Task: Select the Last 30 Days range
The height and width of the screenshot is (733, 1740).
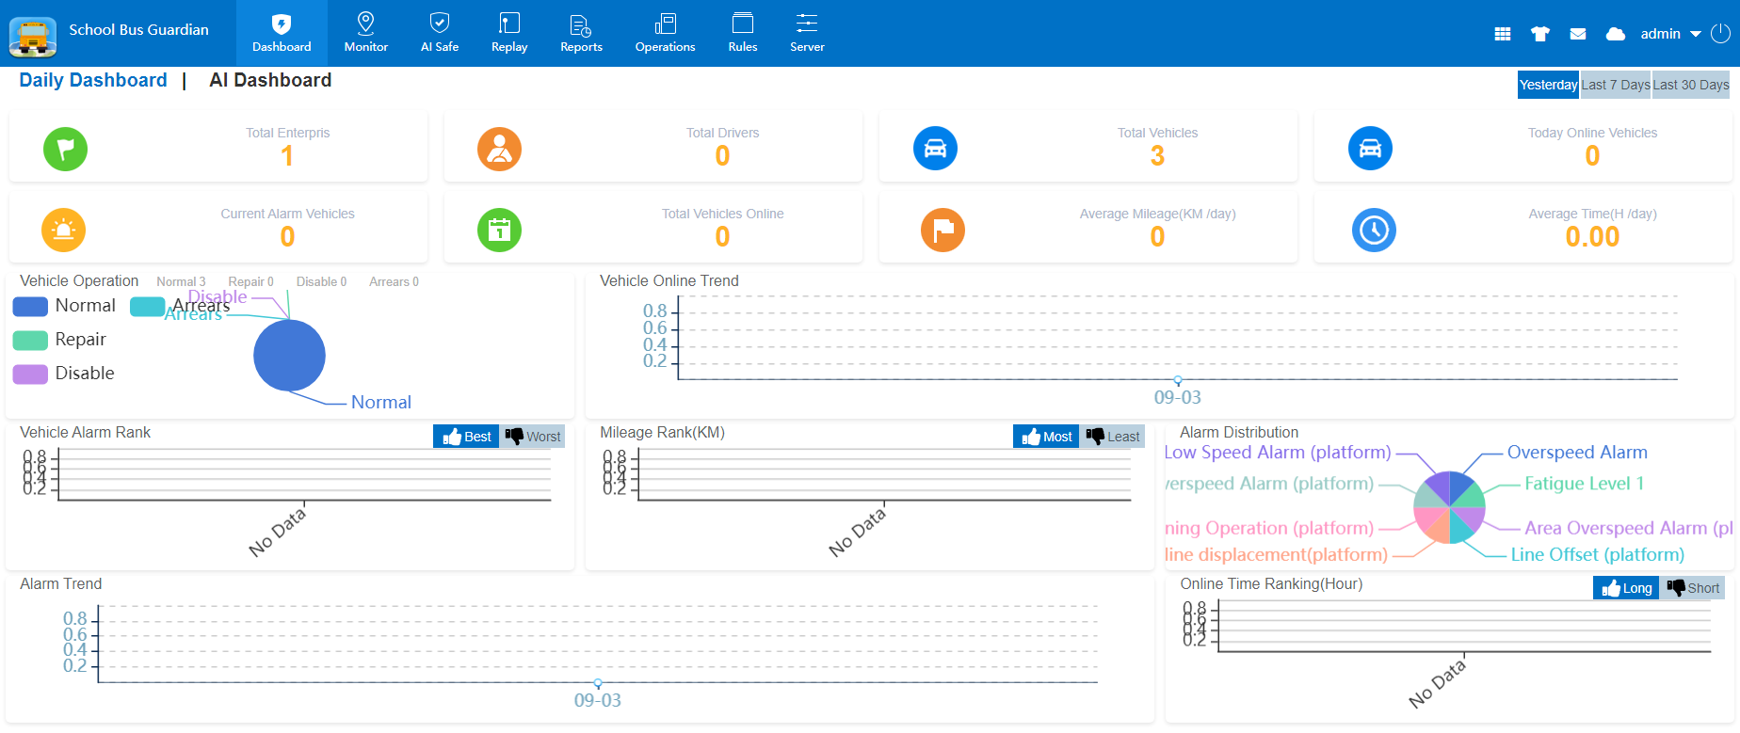Action: pos(1691,85)
